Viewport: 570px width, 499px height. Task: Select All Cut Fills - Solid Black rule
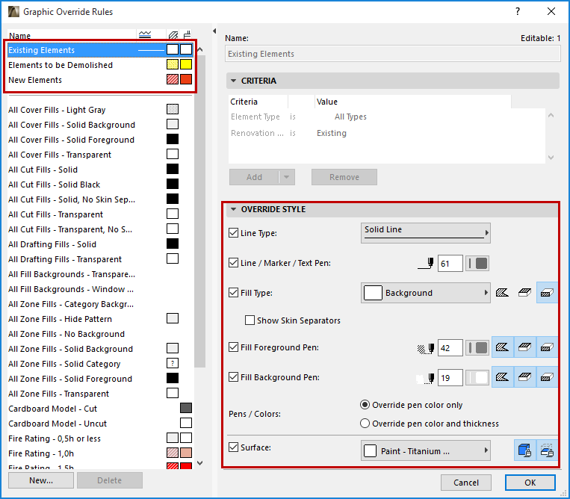point(99,185)
